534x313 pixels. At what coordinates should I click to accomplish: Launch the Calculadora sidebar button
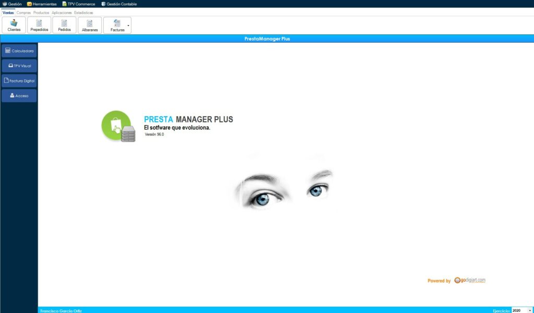click(x=19, y=51)
